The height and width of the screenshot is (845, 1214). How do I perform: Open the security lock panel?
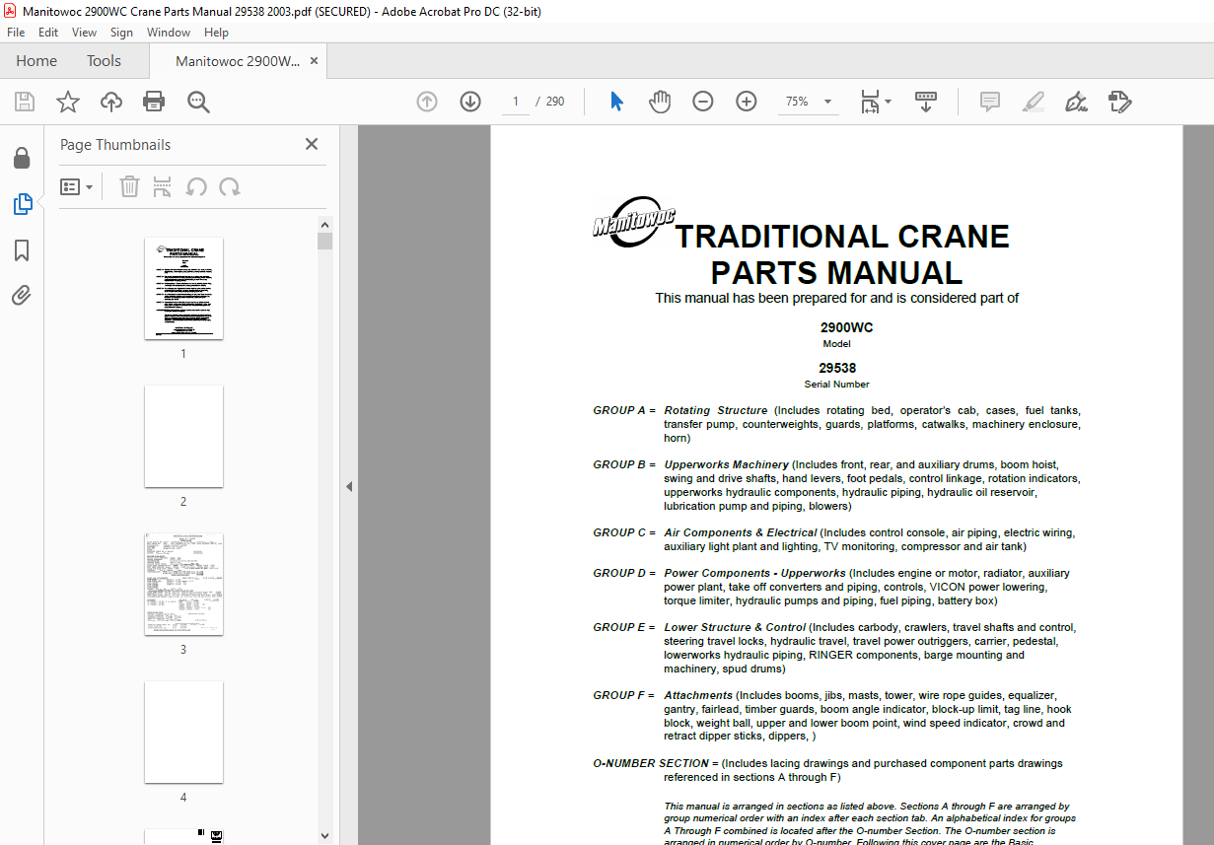point(22,159)
